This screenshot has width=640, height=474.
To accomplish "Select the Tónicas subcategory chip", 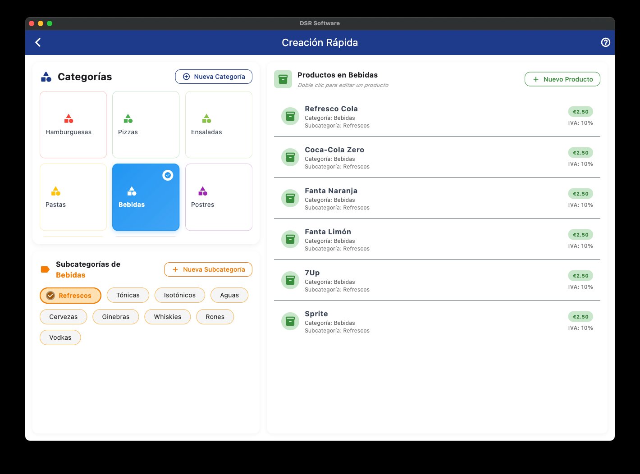I will [x=128, y=295].
